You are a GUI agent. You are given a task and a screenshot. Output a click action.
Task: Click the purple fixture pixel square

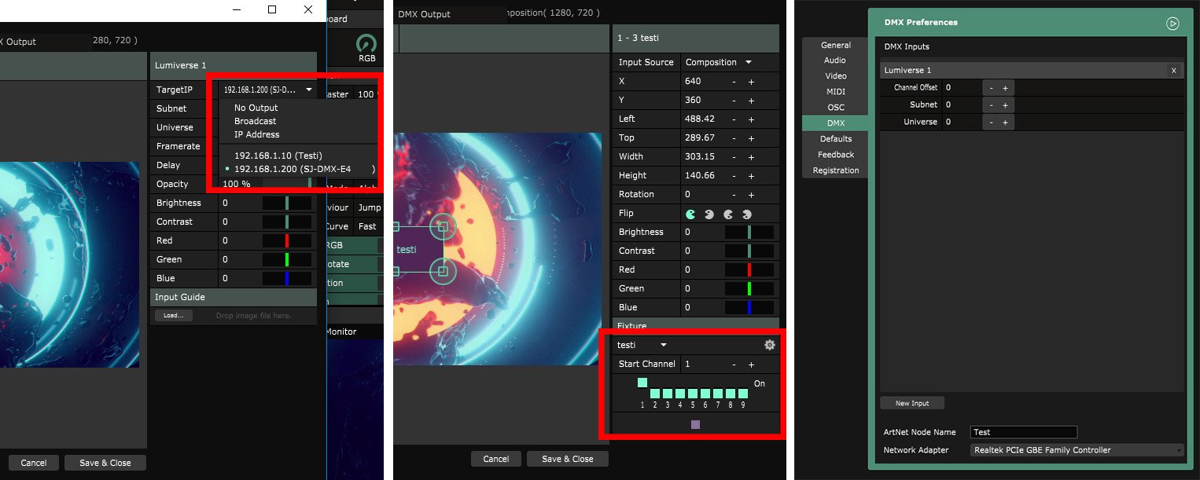[695, 424]
